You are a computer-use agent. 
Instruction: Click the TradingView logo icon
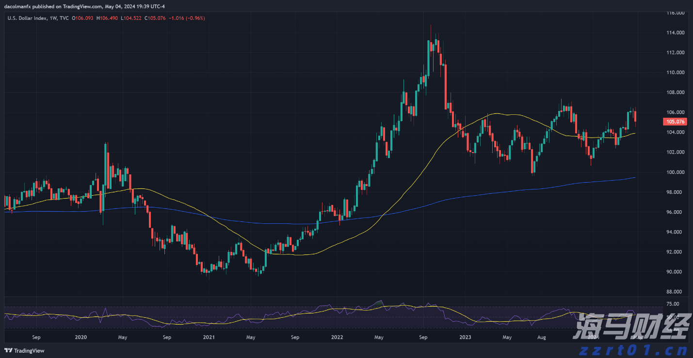[x=7, y=351]
